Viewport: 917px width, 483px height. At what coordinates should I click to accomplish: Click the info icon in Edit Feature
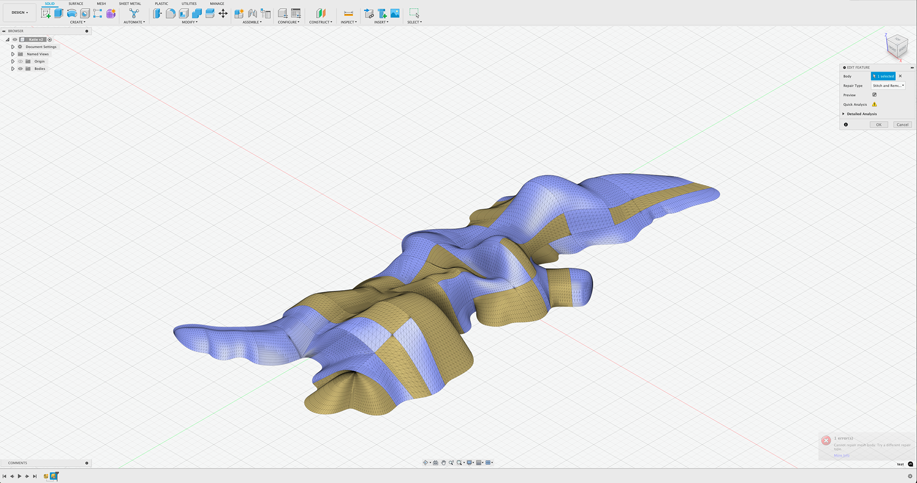[x=846, y=125]
